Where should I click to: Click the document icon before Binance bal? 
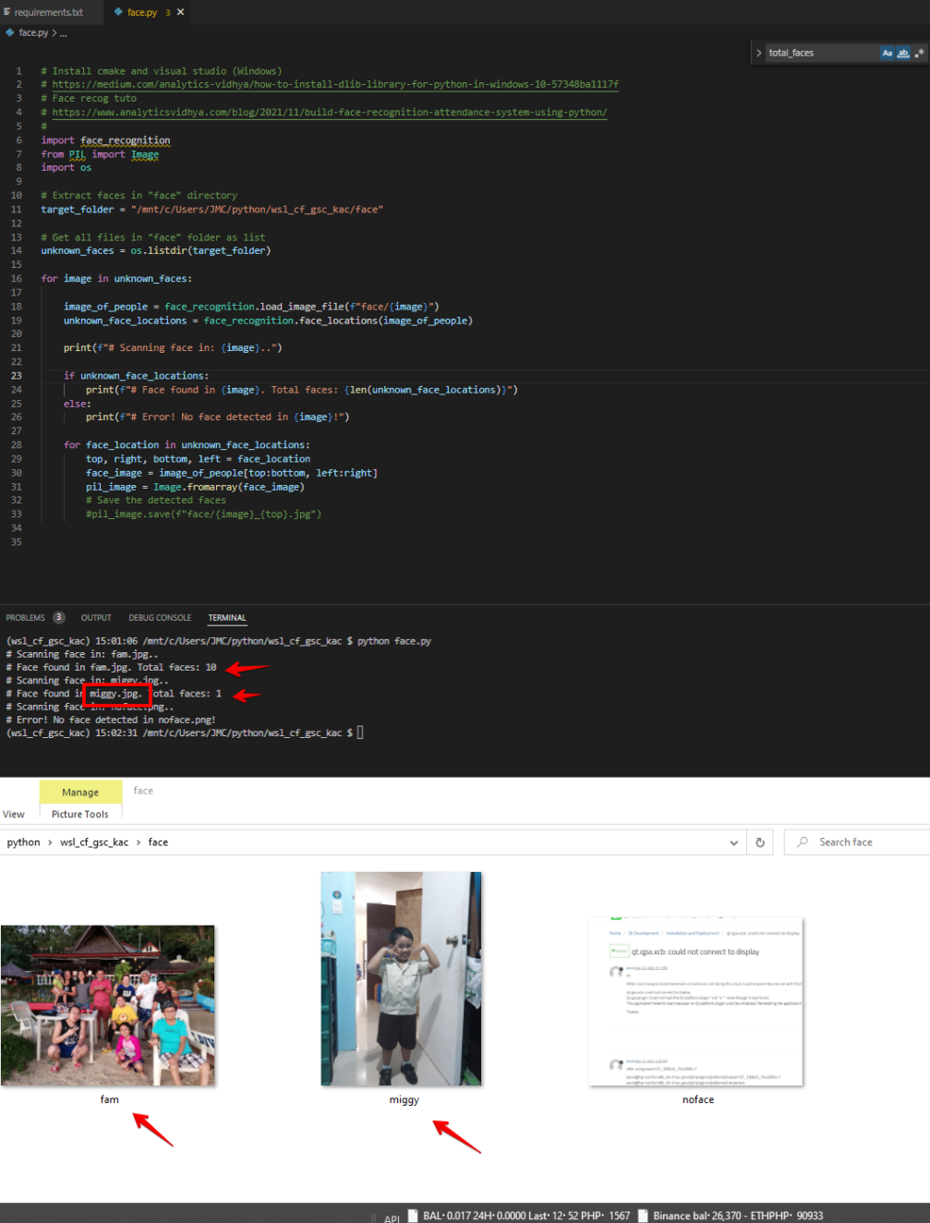point(644,1216)
